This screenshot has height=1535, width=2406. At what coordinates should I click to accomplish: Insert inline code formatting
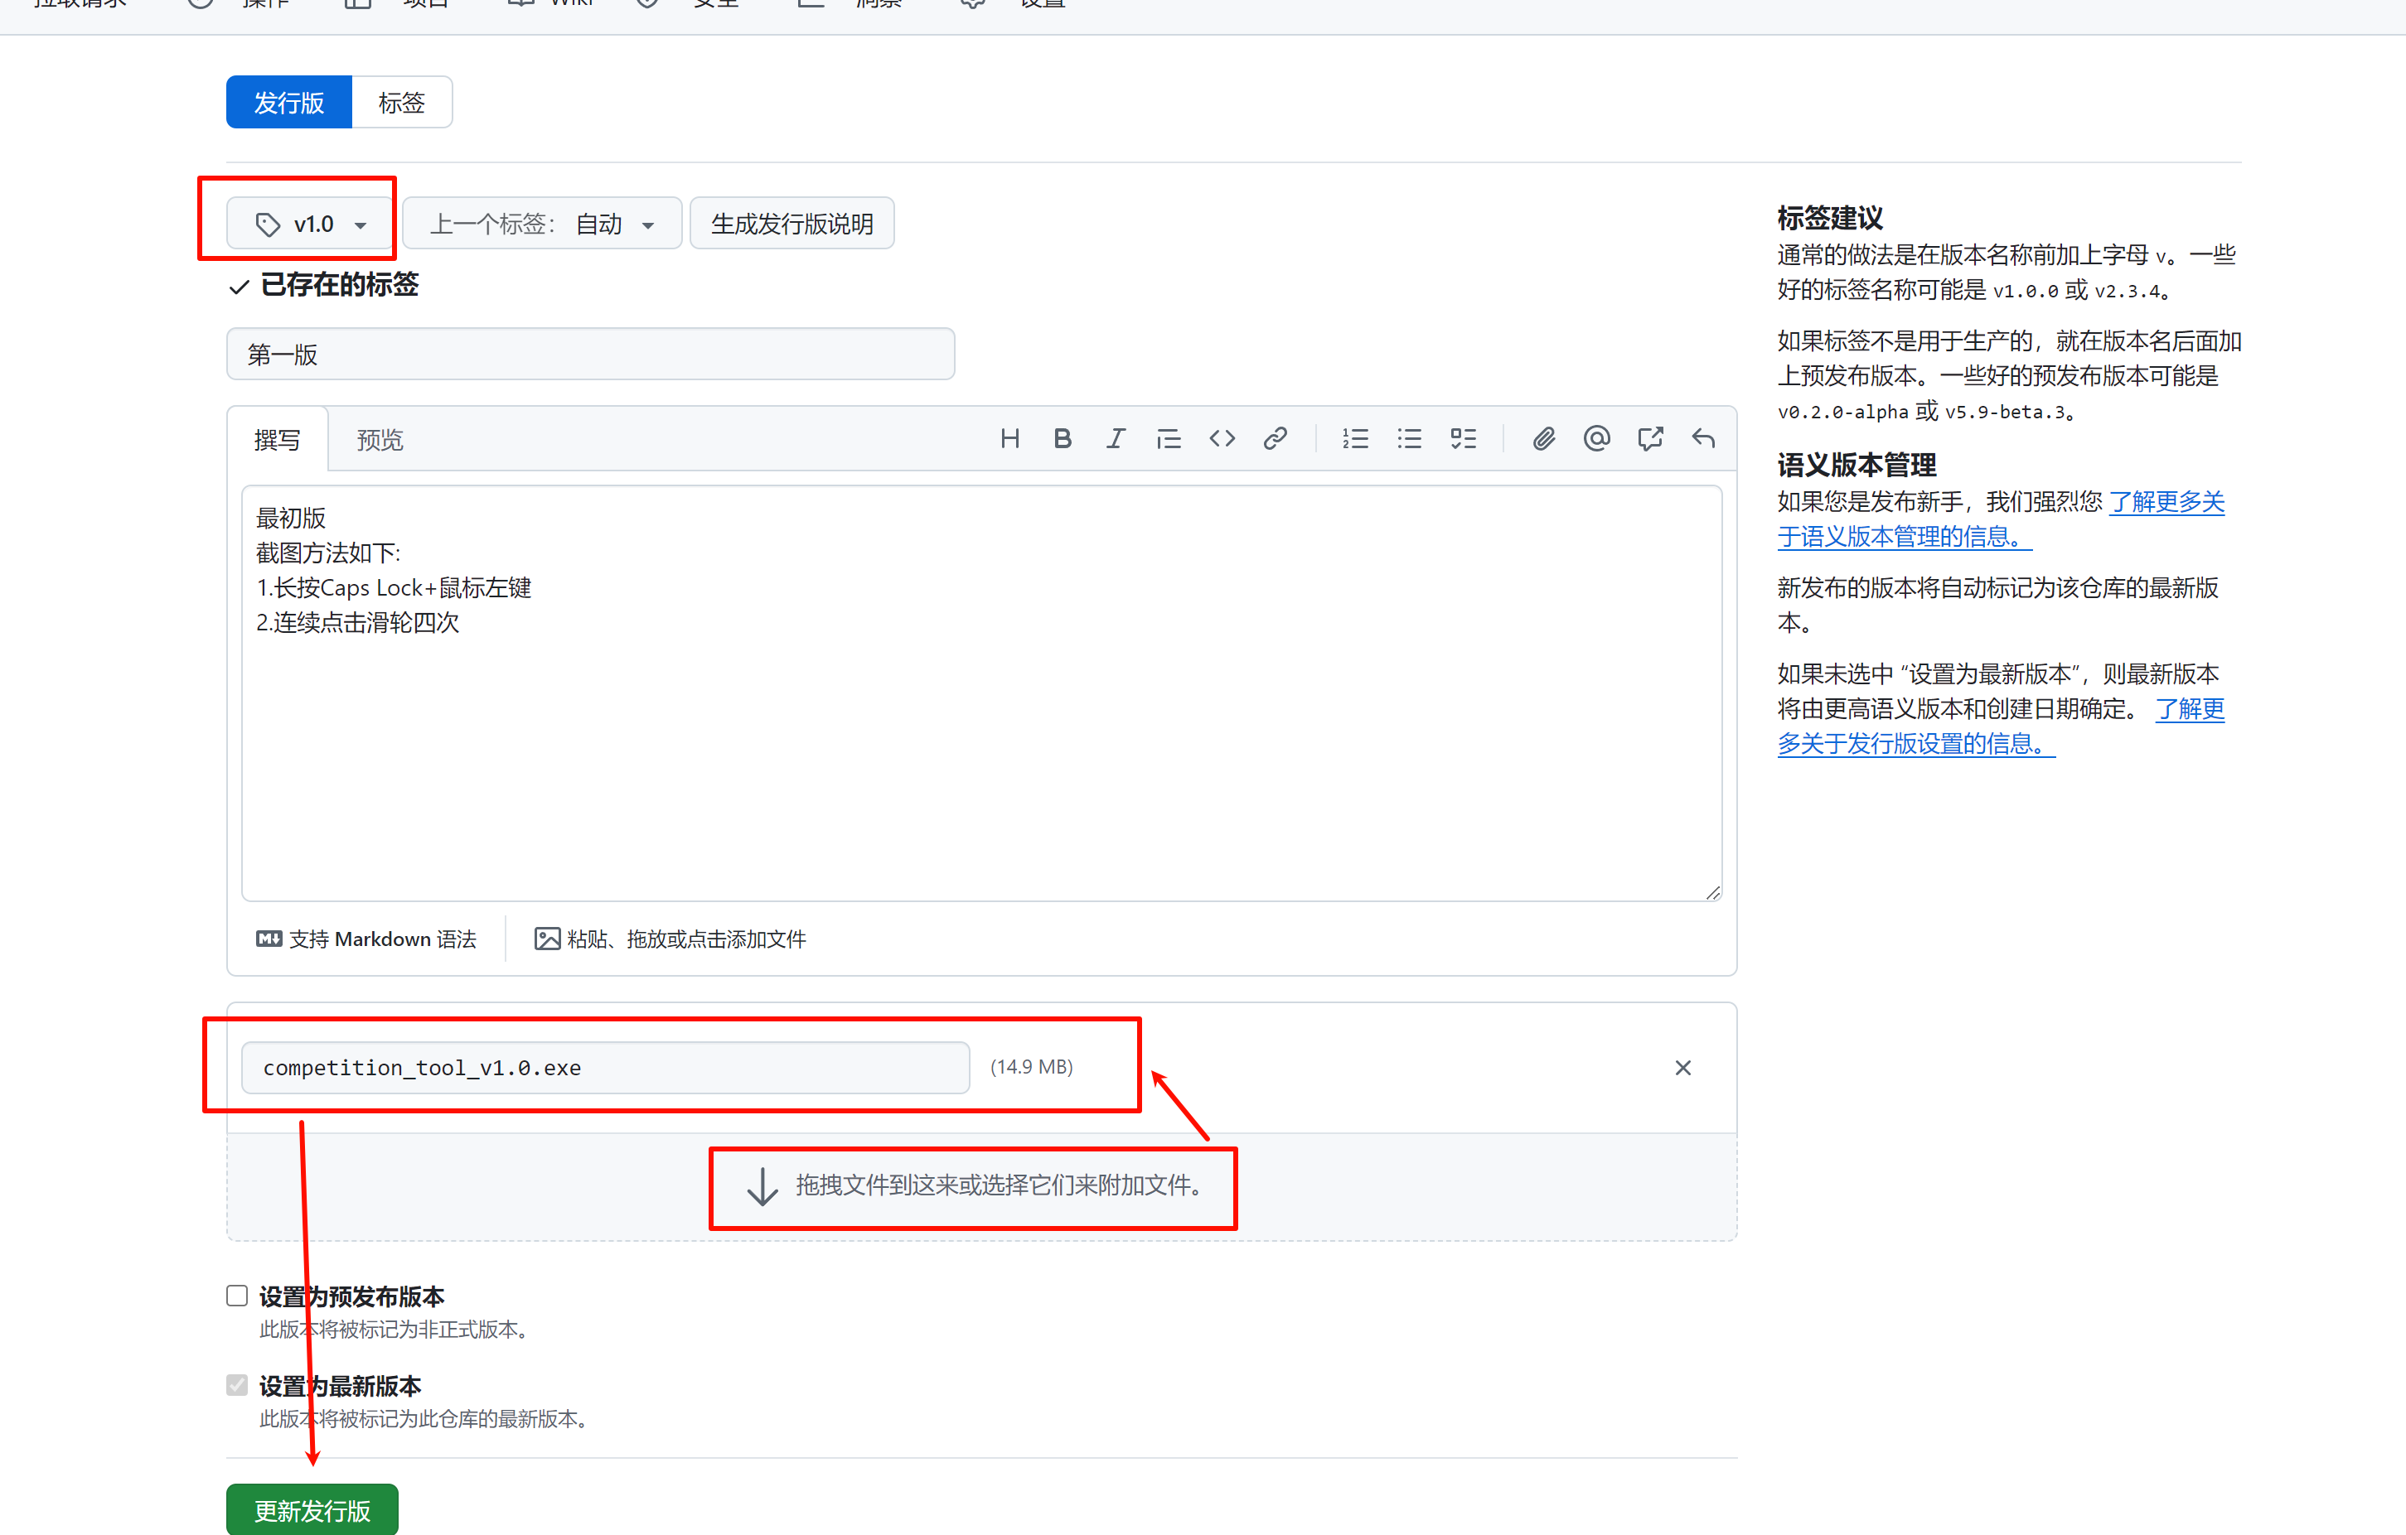[x=1221, y=437]
